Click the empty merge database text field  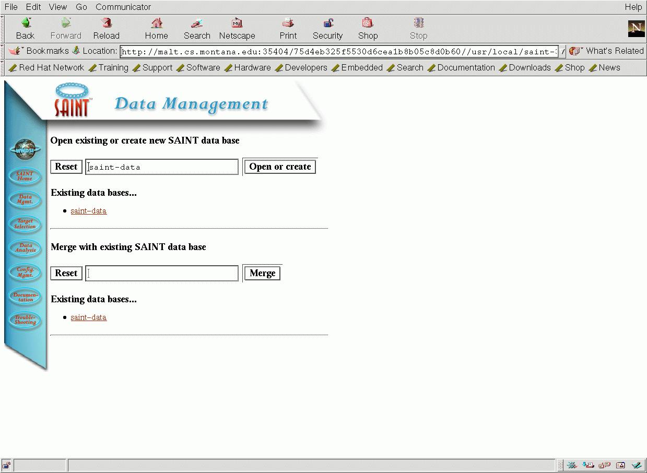[x=162, y=274]
